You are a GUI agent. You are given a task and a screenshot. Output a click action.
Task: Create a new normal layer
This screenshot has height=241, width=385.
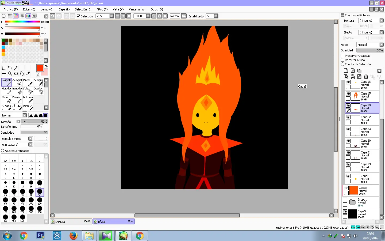(346, 71)
